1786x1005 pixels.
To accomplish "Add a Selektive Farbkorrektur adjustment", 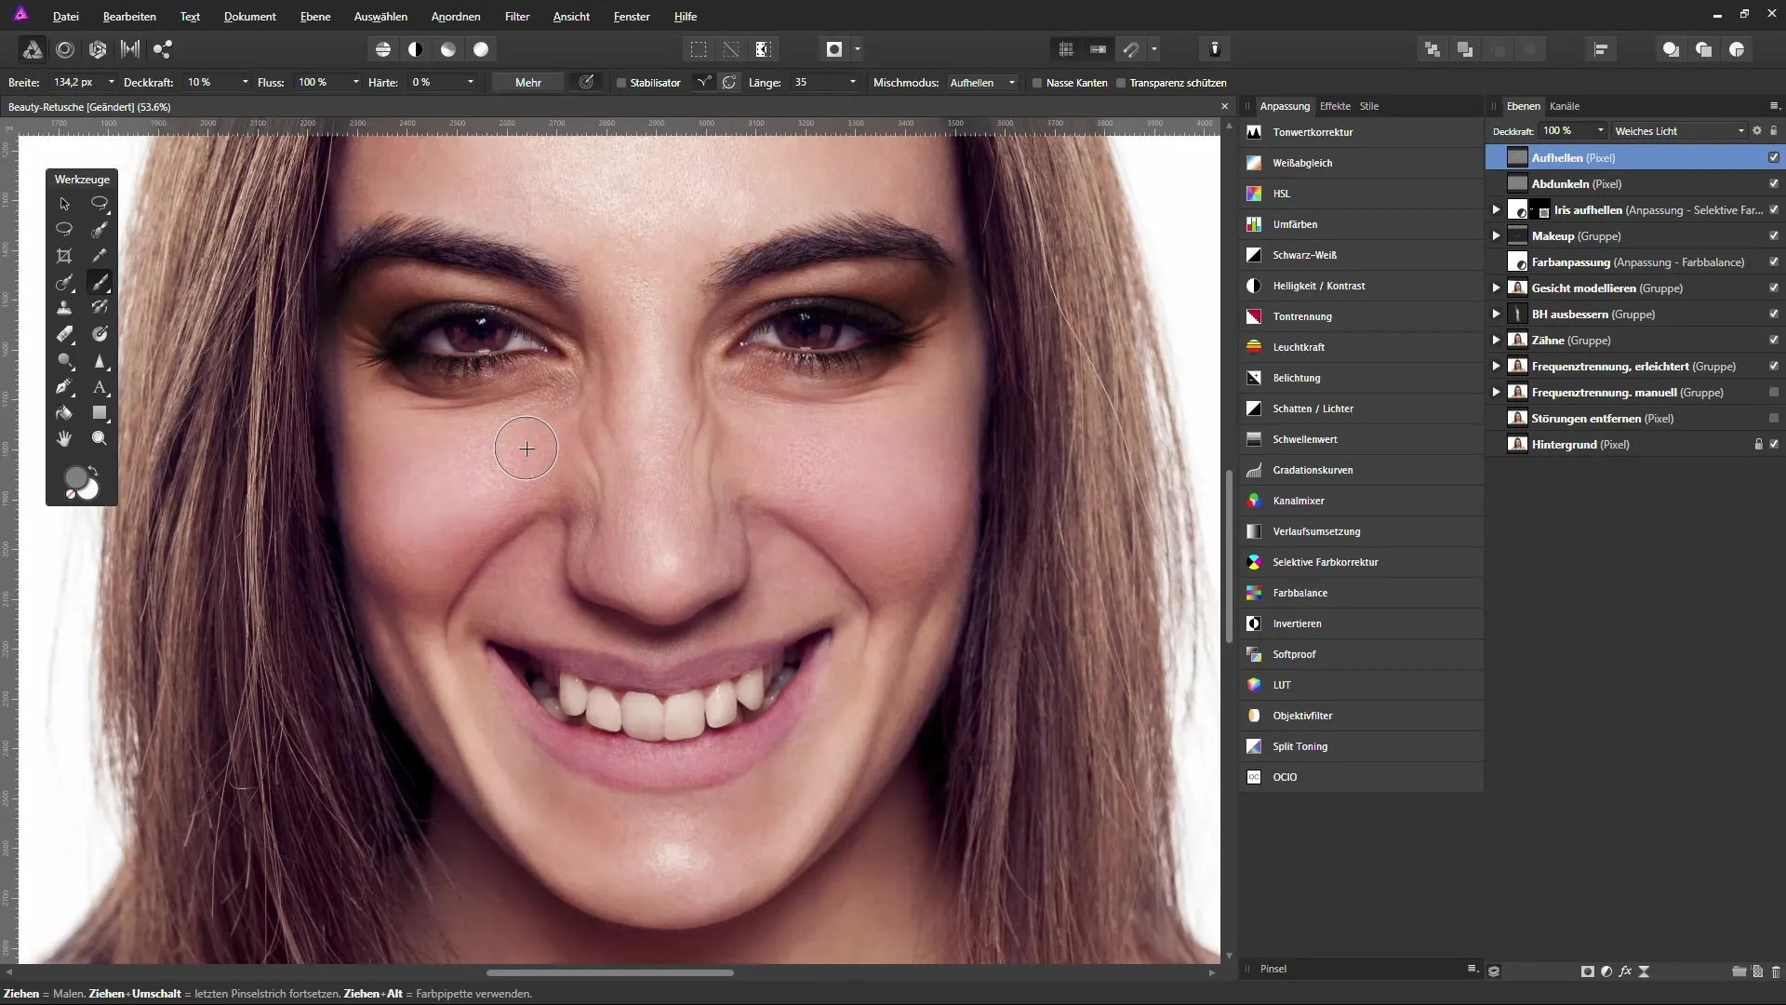I will coord(1361,562).
